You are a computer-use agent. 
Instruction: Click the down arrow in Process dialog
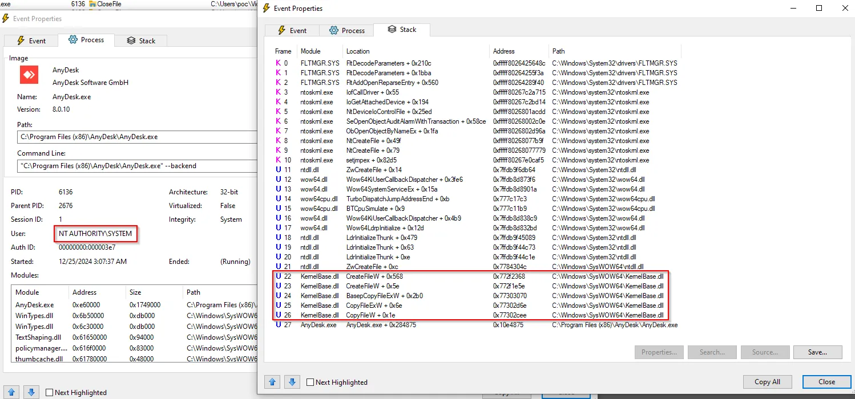click(x=31, y=392)
